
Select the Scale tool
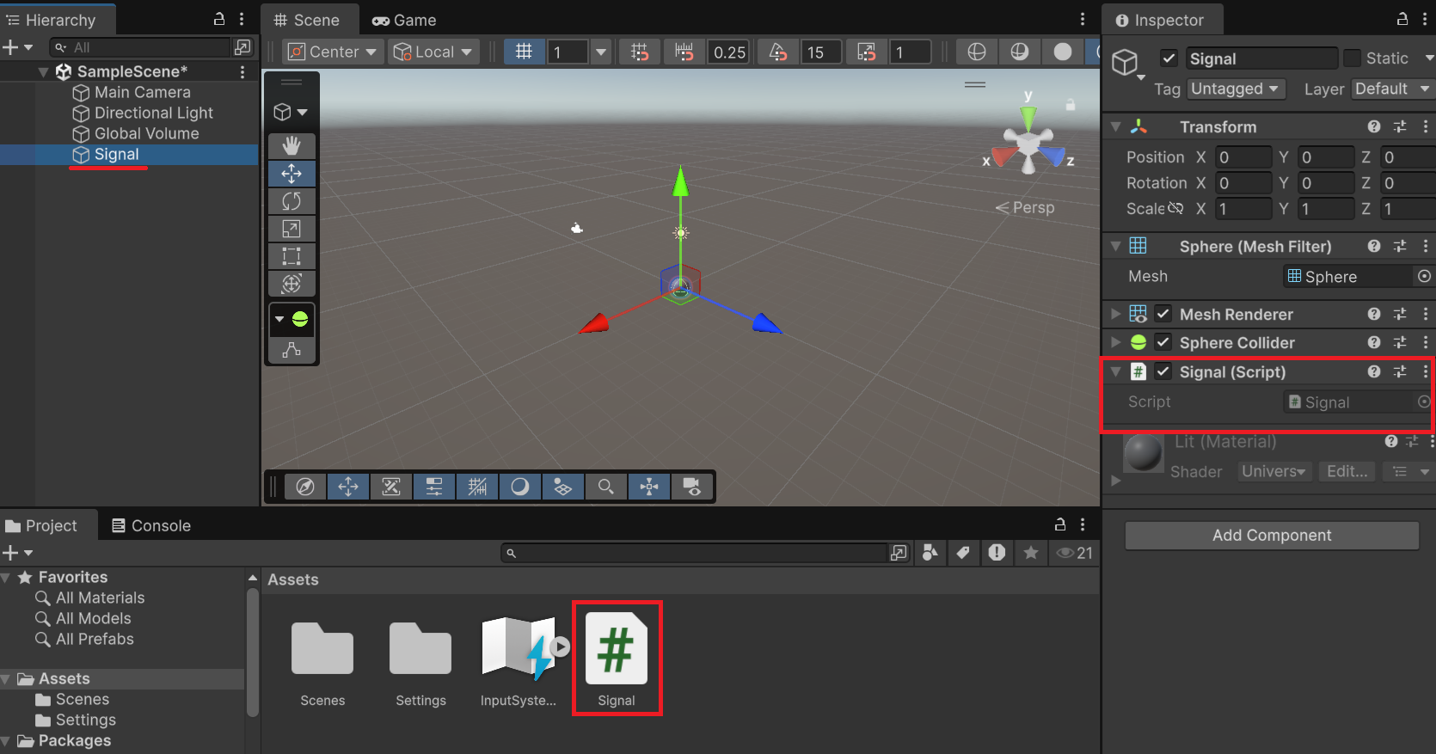pyautogui.click(x=291, y=229)
